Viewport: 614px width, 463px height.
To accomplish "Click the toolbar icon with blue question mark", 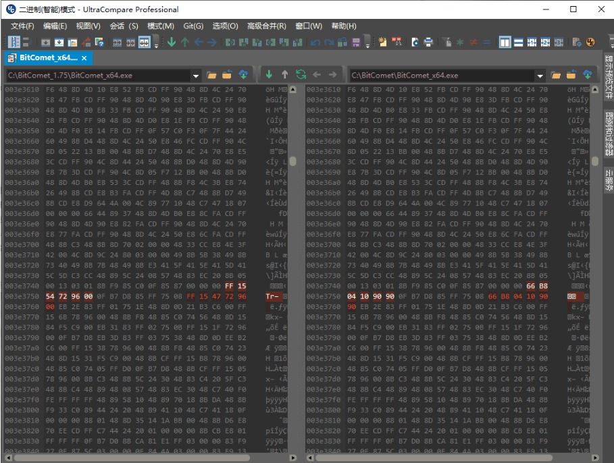I will click(x=99, y=43).
